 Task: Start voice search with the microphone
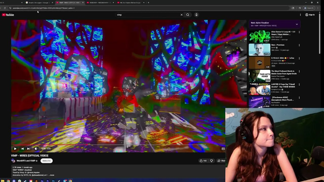[x=196, y=15]
